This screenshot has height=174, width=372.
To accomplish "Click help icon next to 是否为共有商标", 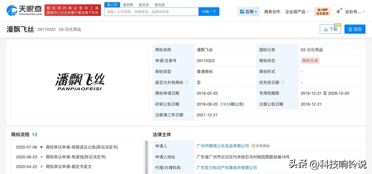I will [187, 82].
